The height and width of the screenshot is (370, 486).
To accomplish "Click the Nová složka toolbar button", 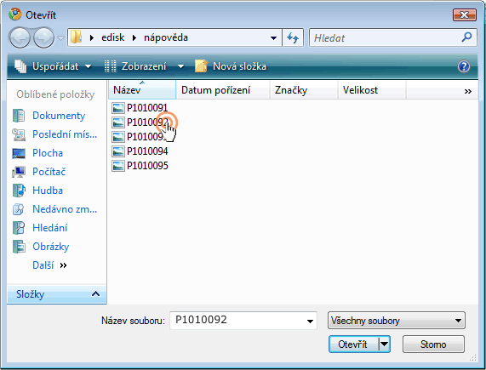I will 231,66.
